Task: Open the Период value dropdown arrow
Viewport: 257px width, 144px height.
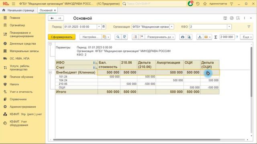Action: point(99,27)
